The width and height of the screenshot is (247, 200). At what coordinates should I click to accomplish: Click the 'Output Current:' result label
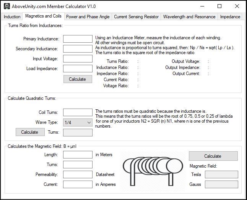186,74
